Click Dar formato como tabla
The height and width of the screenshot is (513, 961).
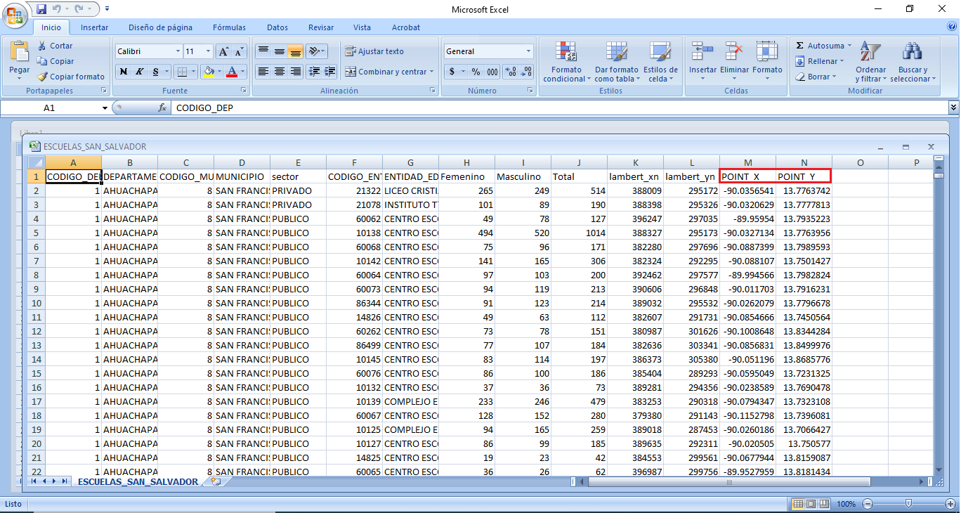(617, 62)
